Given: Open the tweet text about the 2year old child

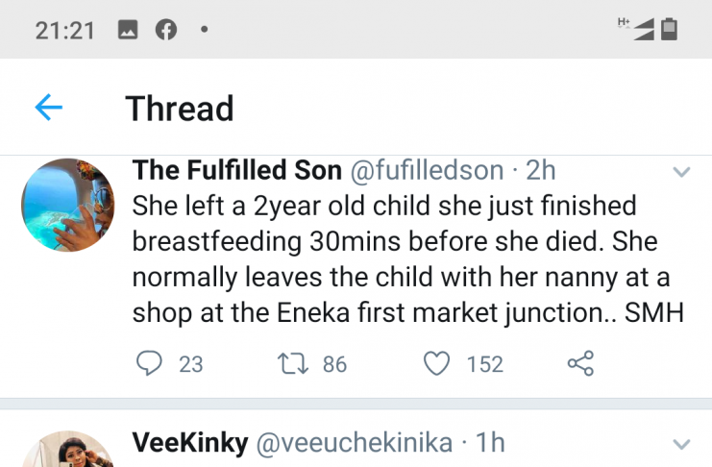Looking at the screenshot, I should tap(407, 259).
